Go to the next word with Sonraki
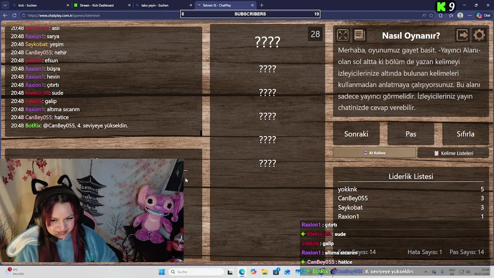Image resolution: width=494 pixels, height=278 pixels. (x=356, y=134)
